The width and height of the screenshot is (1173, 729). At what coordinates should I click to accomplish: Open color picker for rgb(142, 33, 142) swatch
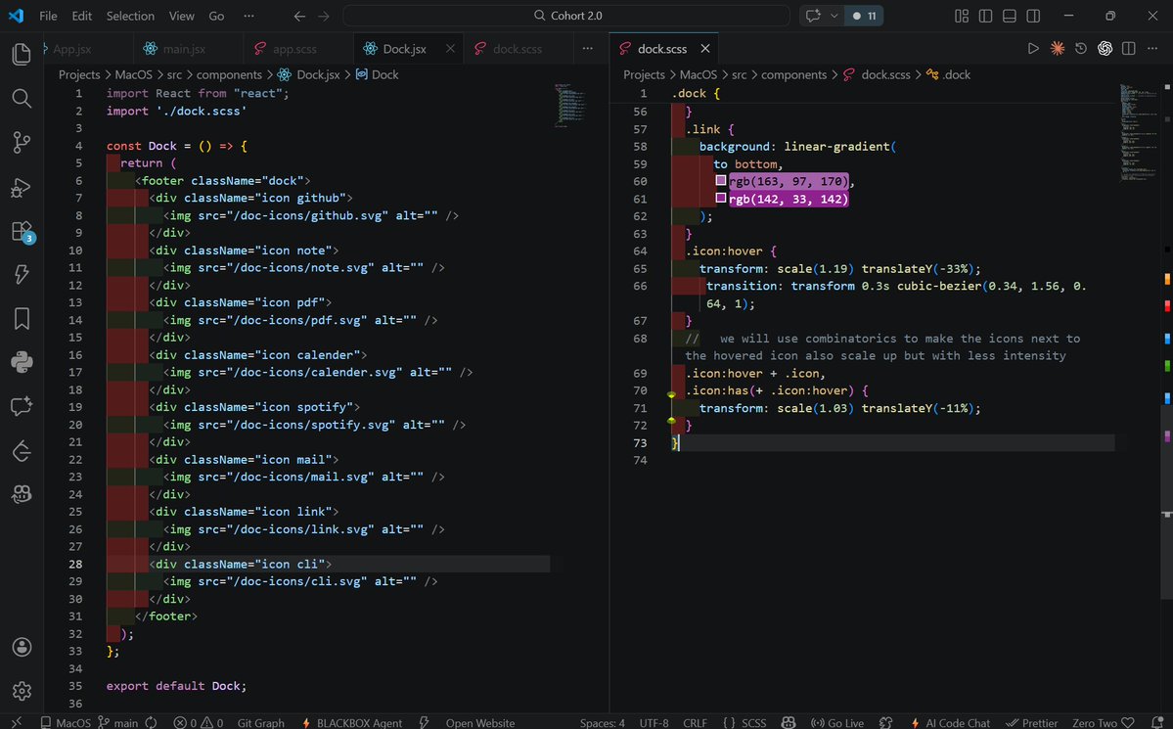(720, 199)
